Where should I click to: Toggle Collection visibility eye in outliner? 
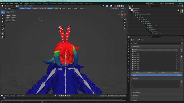coord(180,10)
